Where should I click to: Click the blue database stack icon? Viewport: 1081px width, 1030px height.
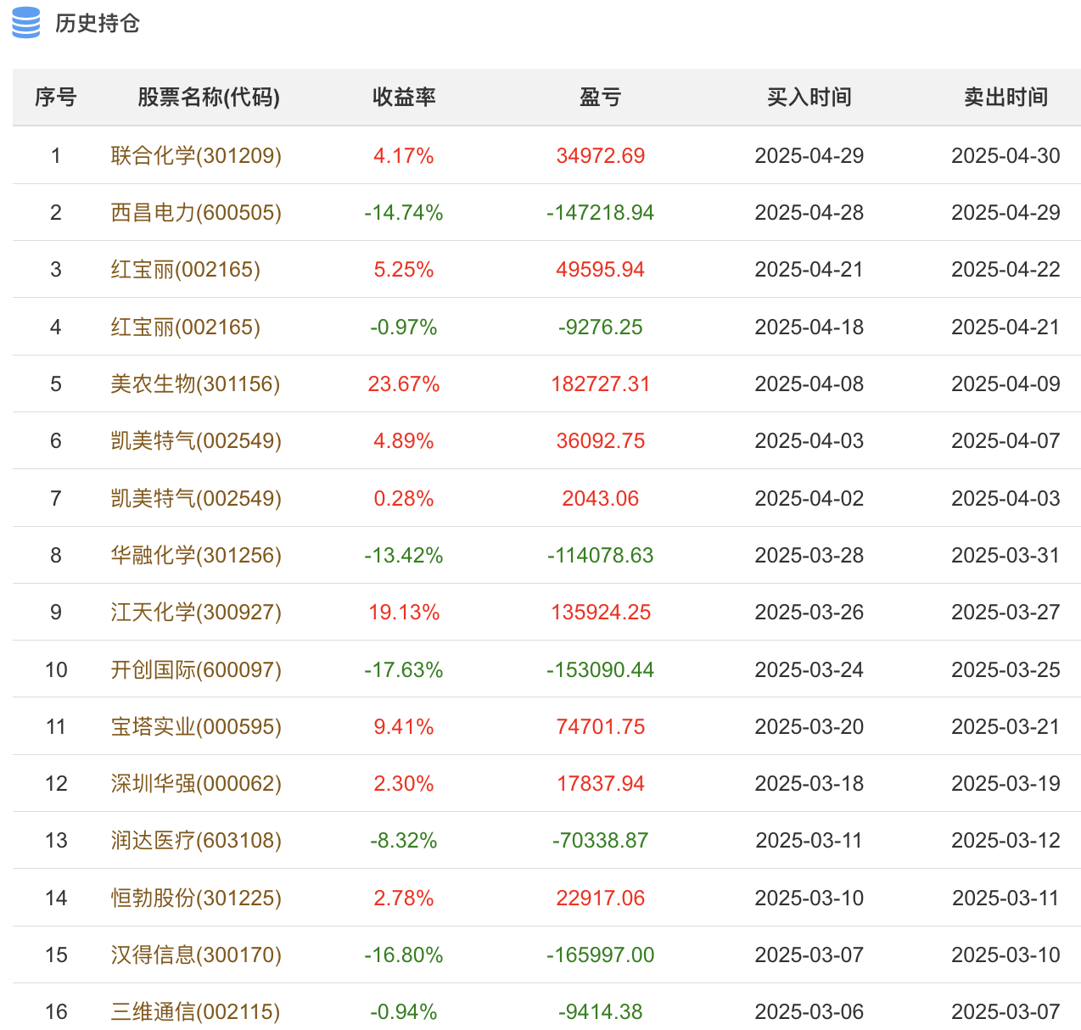[26, 23]
